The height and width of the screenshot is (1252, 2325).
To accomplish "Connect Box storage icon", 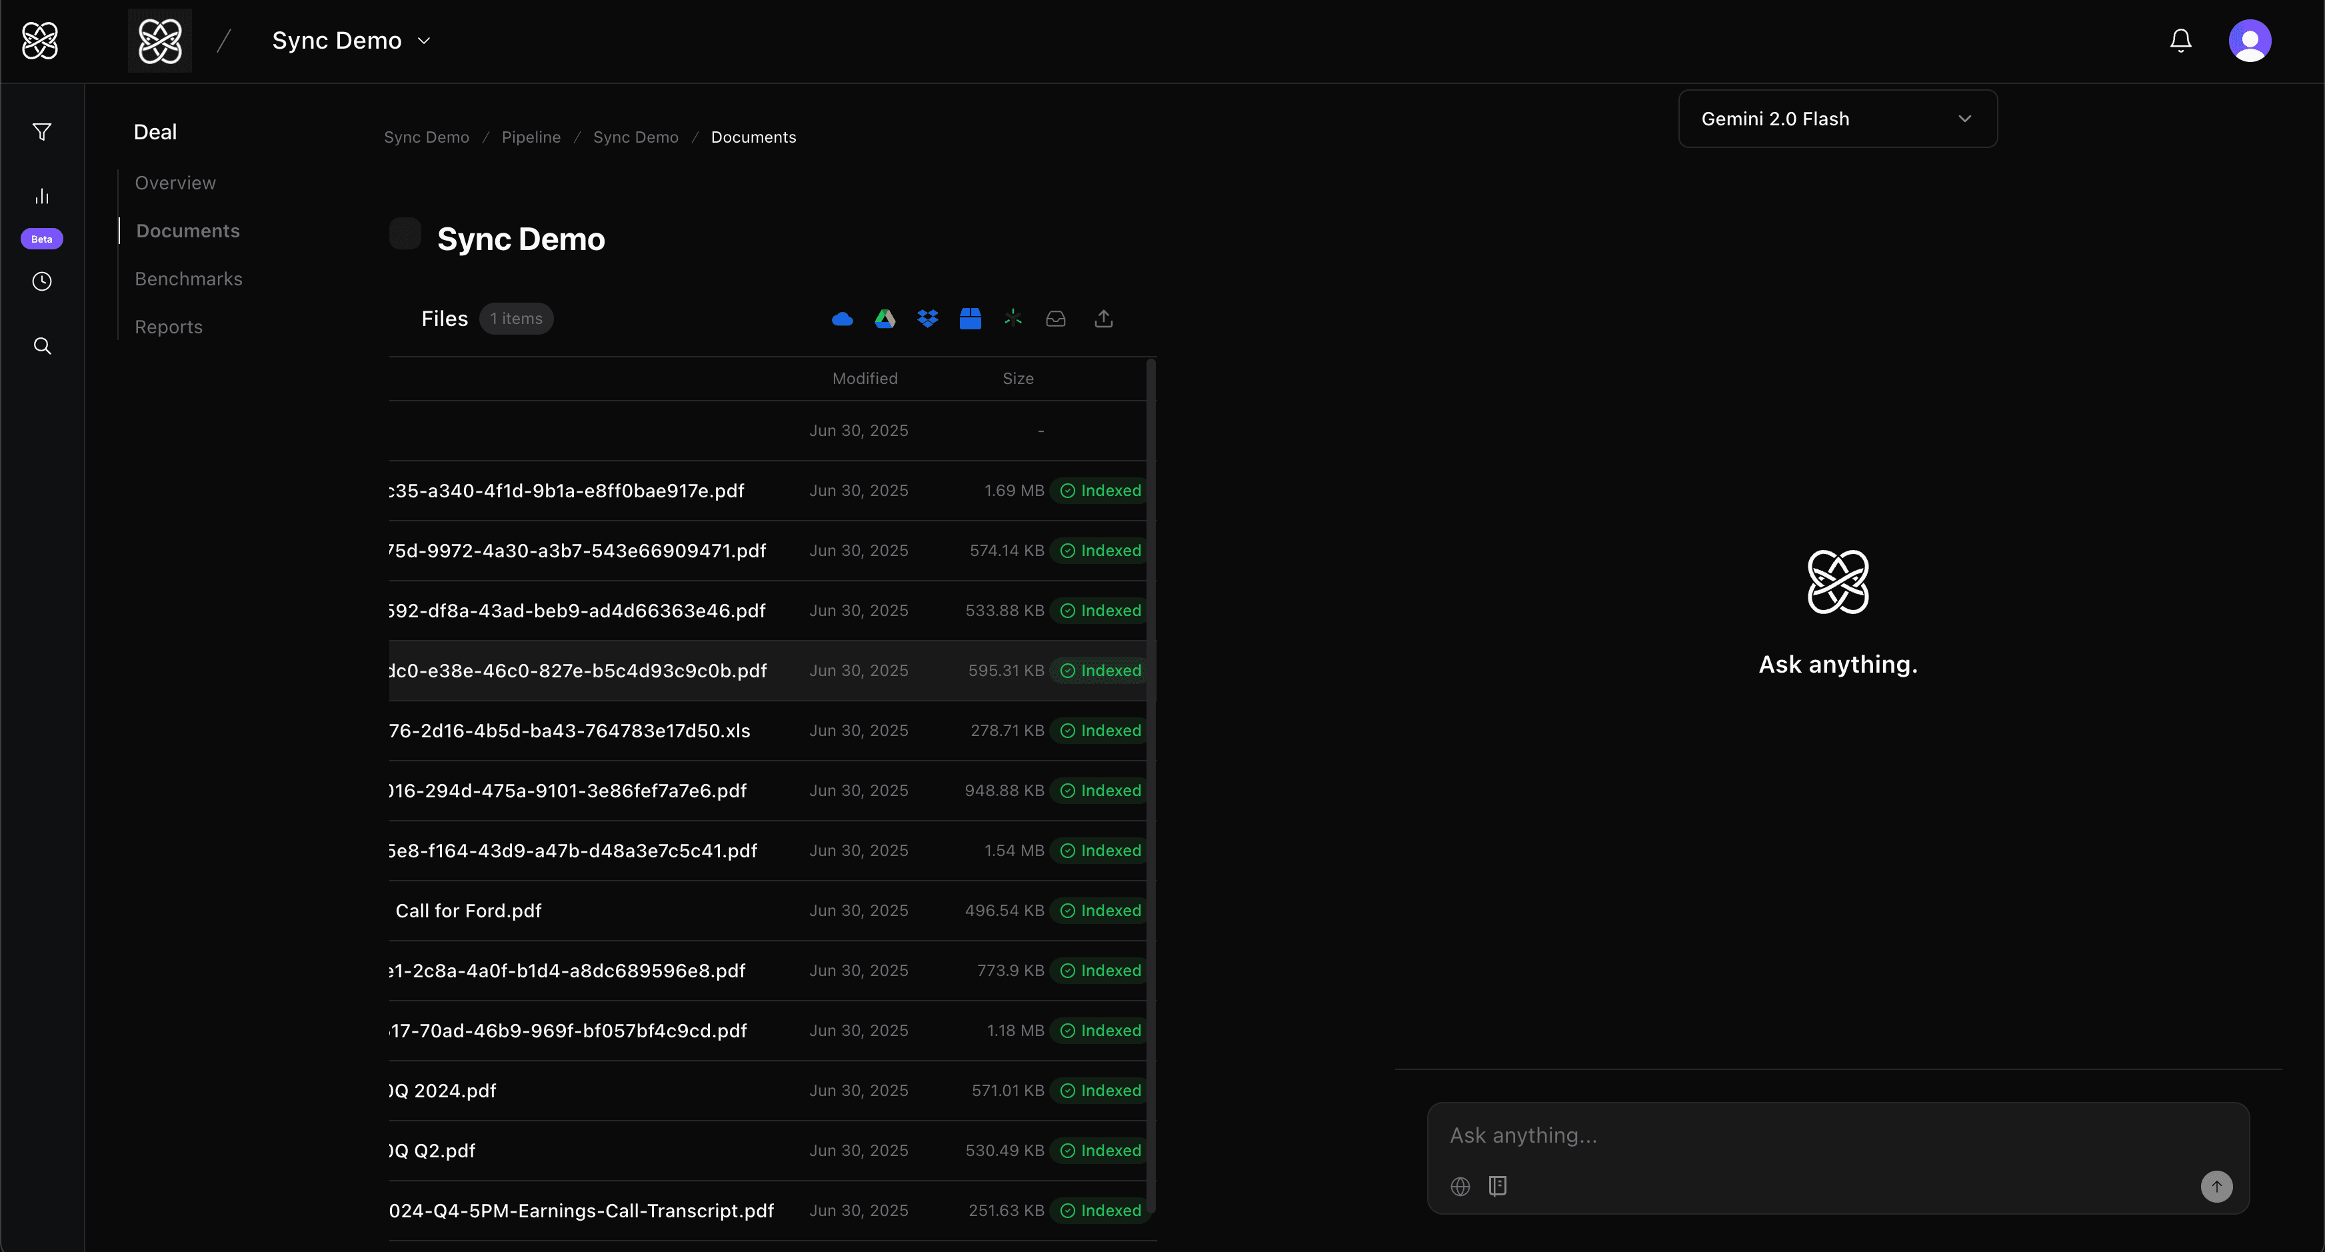I will (x=971, y=319).
